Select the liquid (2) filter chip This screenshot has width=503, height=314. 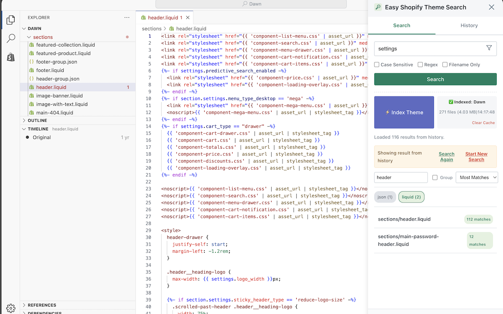click(x=411, y=197)
